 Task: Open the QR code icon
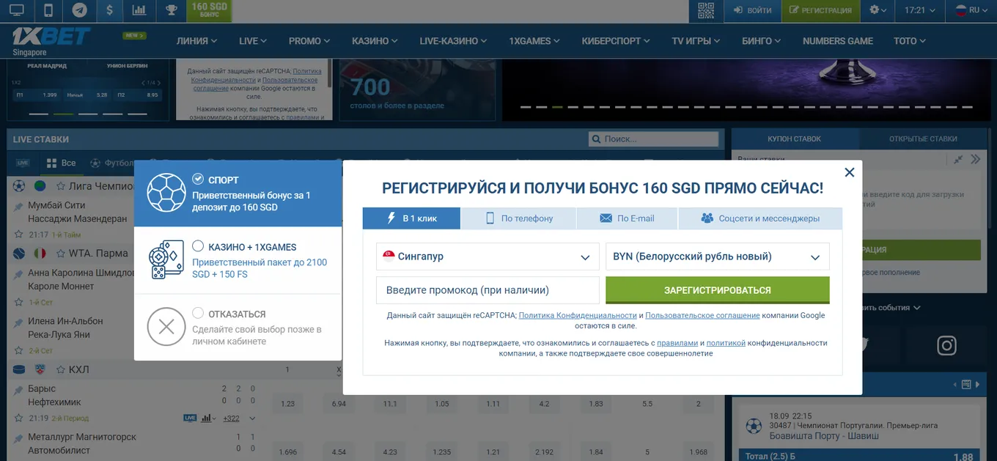[705, 10]
